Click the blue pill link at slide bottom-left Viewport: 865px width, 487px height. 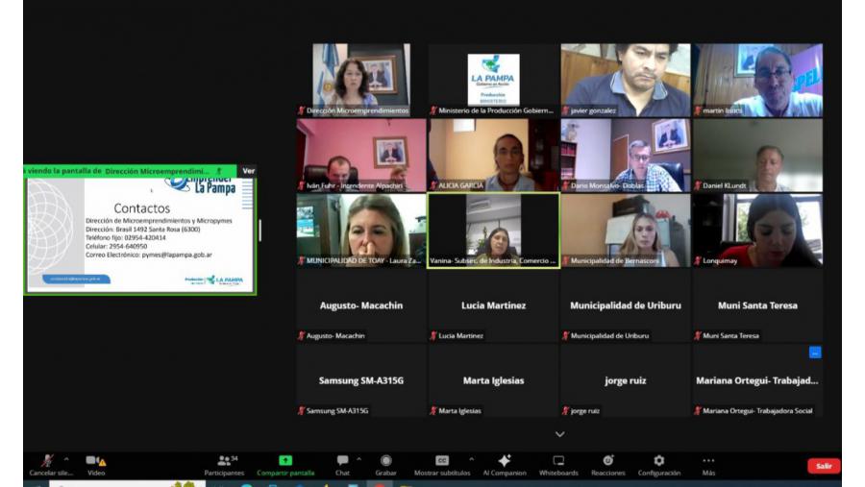(76, 280)
